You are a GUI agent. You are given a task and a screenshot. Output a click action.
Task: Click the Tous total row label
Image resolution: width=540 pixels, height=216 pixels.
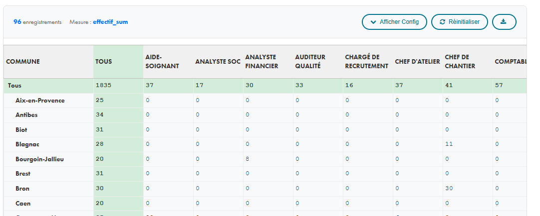pos(14,86)
